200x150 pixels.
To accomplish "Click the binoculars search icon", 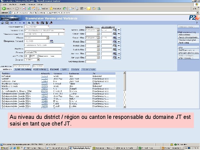I will (29, 23).
